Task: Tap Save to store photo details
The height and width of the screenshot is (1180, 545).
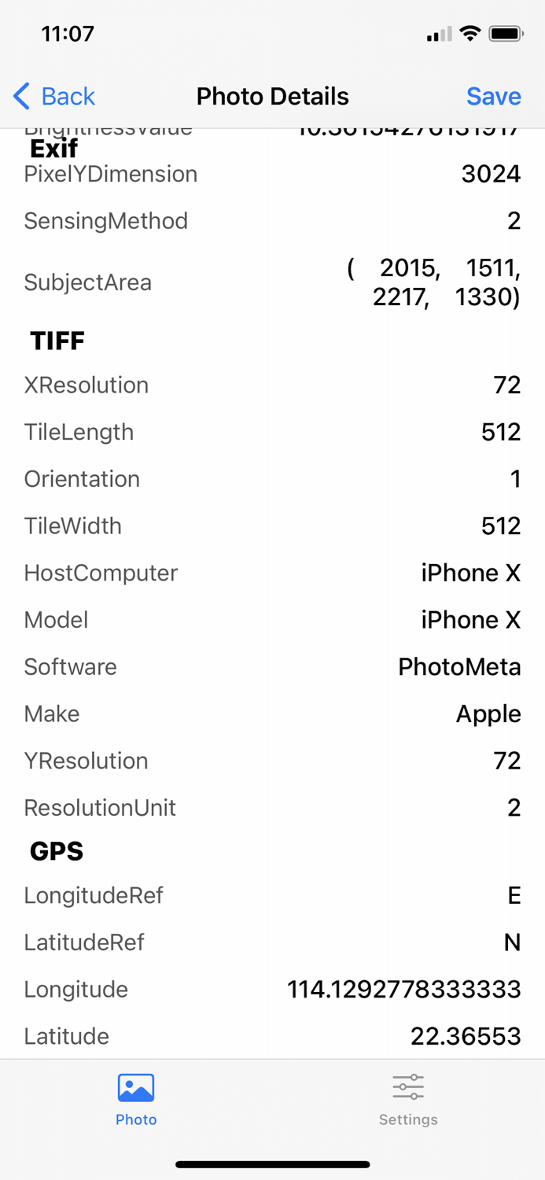Action: click(x=494, y=96)
